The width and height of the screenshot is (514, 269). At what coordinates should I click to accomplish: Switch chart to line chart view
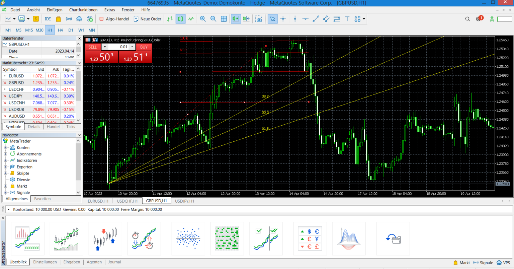191,19
